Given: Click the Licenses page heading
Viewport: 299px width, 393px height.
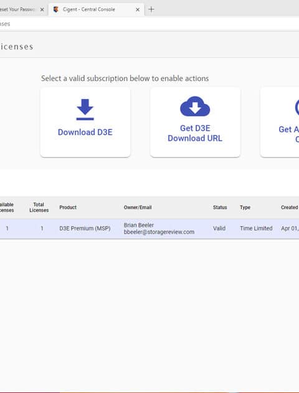Looking at the screenshot, I should (x=17, y=47).
